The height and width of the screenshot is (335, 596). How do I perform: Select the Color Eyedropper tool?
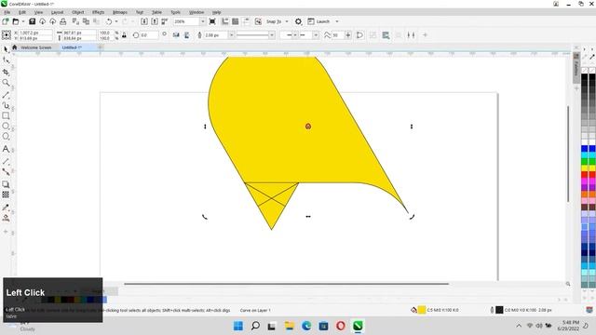coord(6,208)
